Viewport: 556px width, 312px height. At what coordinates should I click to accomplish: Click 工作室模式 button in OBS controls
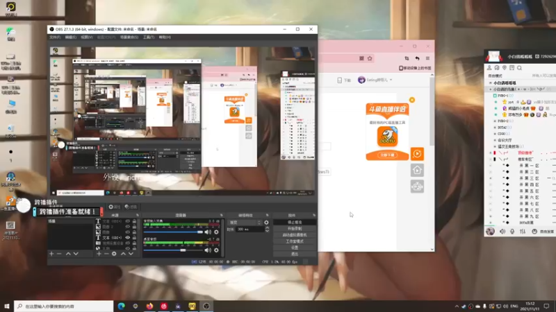(294, 241)
